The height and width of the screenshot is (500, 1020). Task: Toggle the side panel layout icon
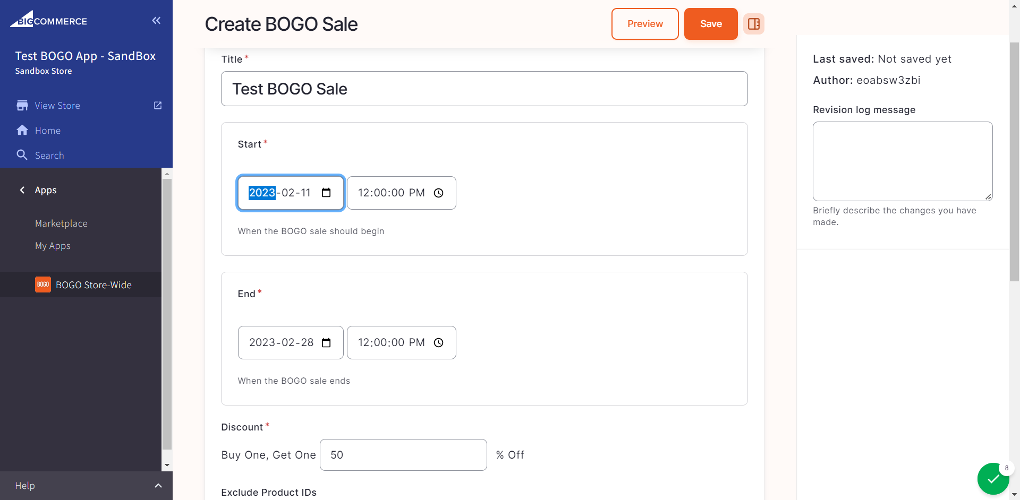coord(753,24)
